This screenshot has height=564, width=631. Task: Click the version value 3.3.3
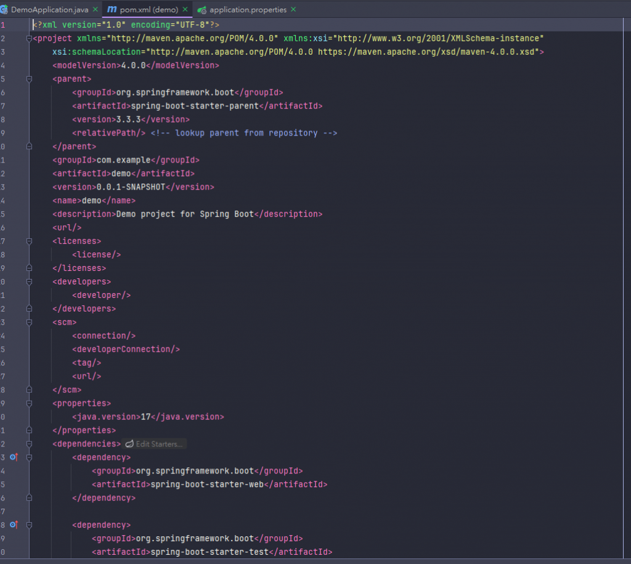(128, 119)
